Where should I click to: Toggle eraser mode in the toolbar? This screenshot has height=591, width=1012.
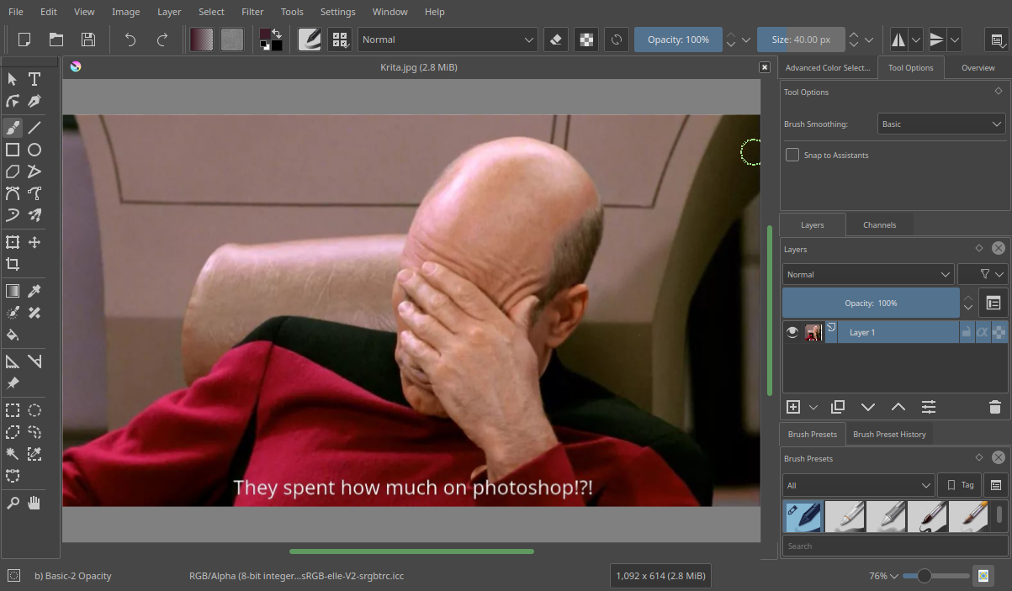[x=556, y=40]
